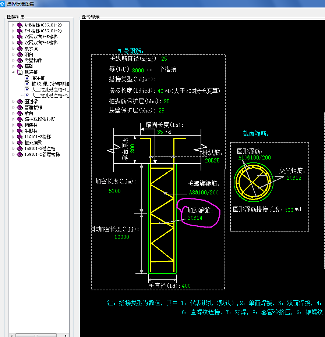The width and height of the screenshot is (325, 337).
Task: Click the 集水坑 book icon
Action: tap(20, 49)
